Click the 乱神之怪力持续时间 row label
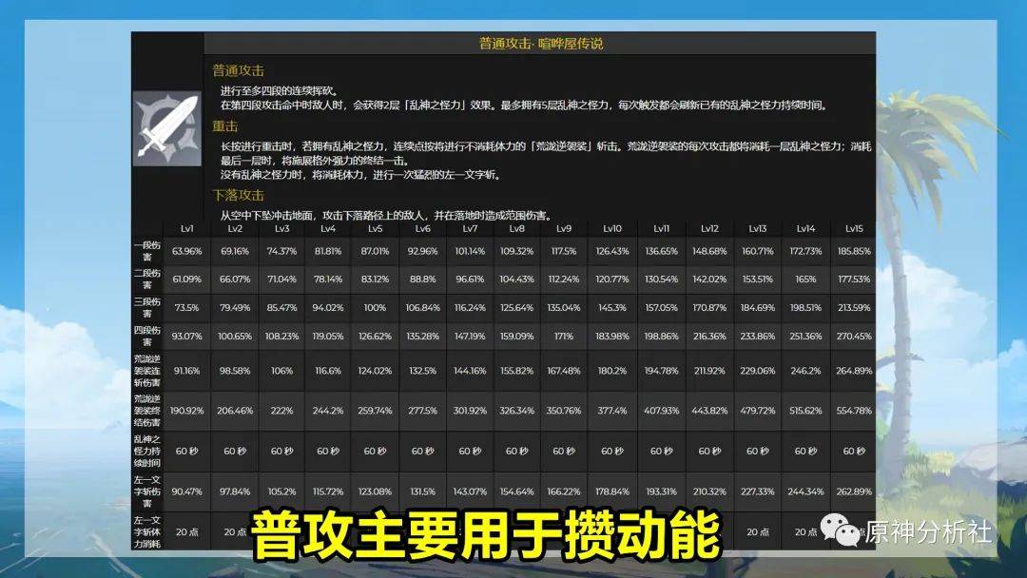This screenshot has height=578, width=1027. pos(147,451)
